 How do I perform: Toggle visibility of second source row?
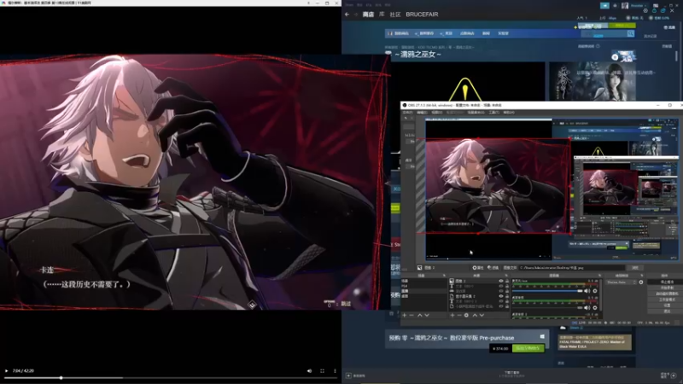pos(501,286)
